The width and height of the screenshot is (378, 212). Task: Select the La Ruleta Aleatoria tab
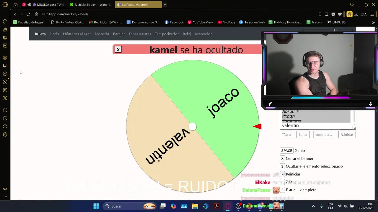(138, 5)
